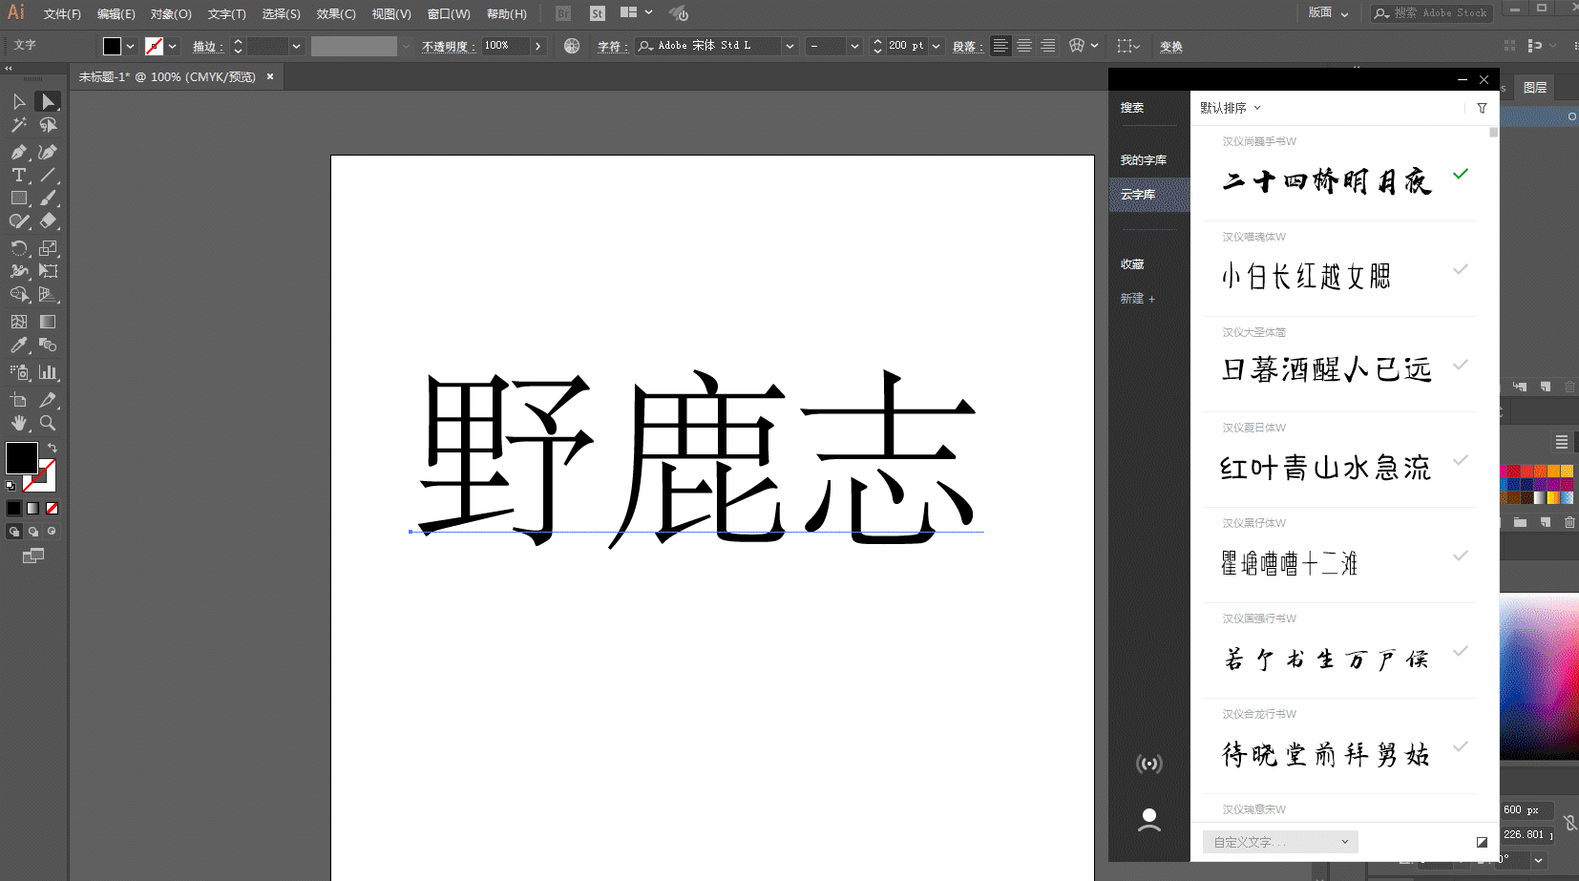Pick the Gradient tool
Screen dimensions: 1579x881
click(x=48, y=322)
